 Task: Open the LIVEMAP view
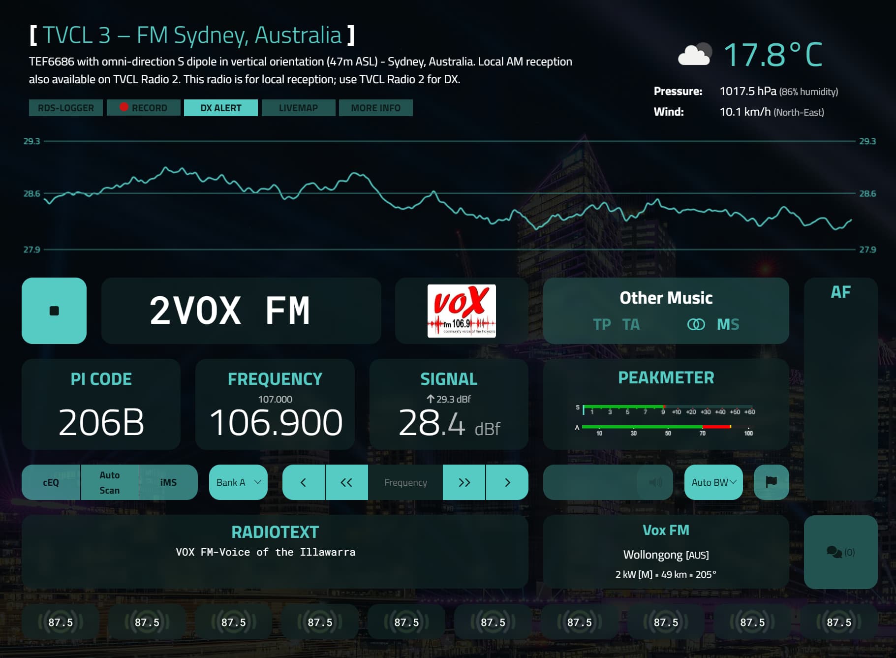[298, 108]
